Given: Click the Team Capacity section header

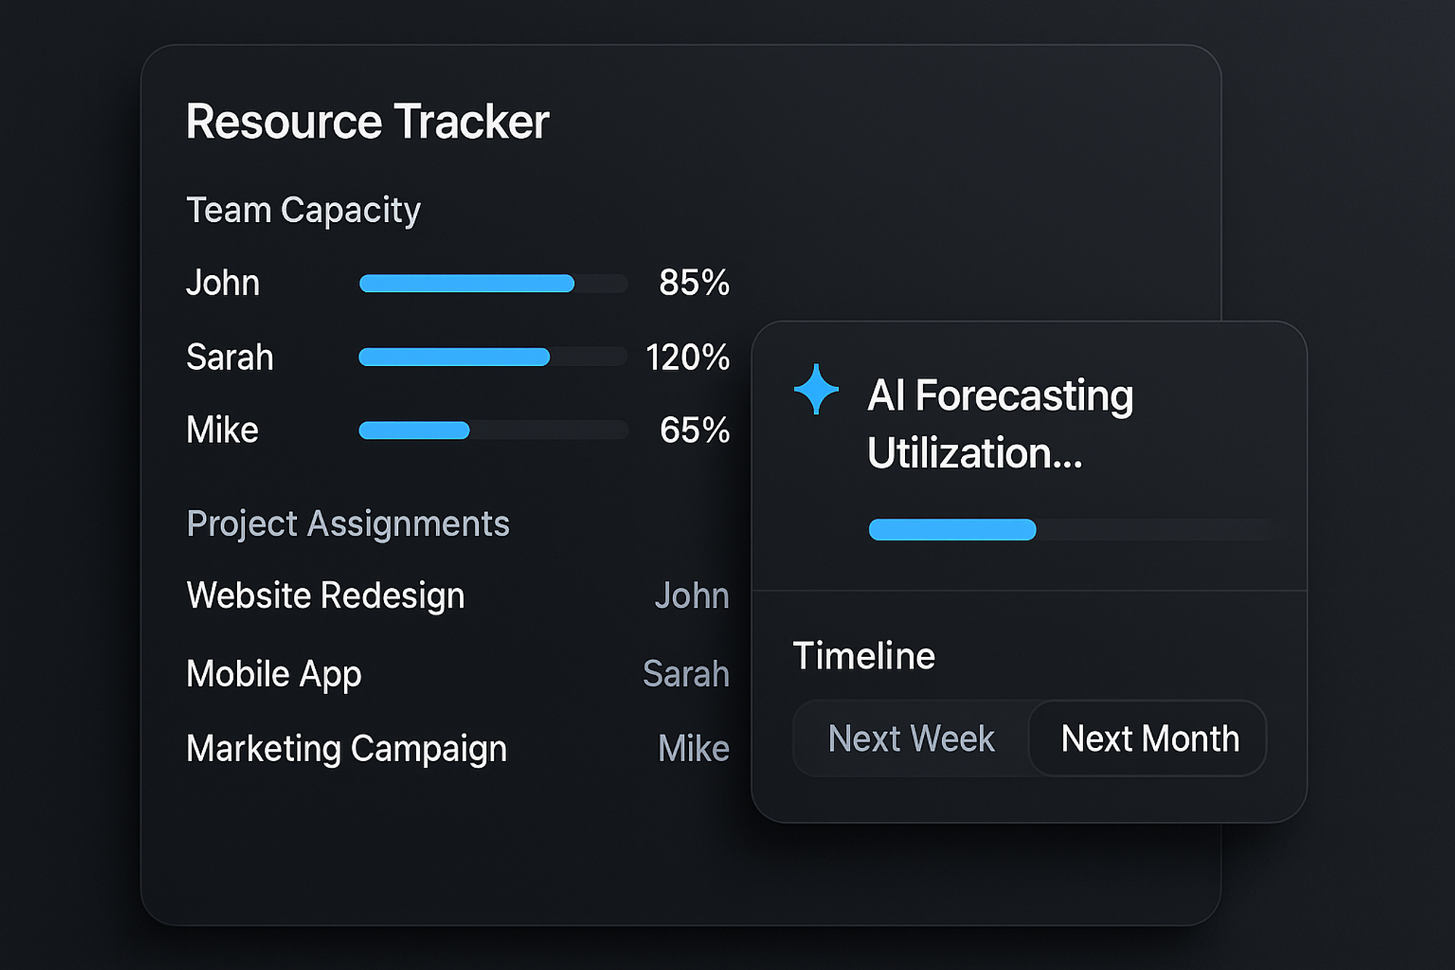Looking at the screenshot, I should 303,210.
